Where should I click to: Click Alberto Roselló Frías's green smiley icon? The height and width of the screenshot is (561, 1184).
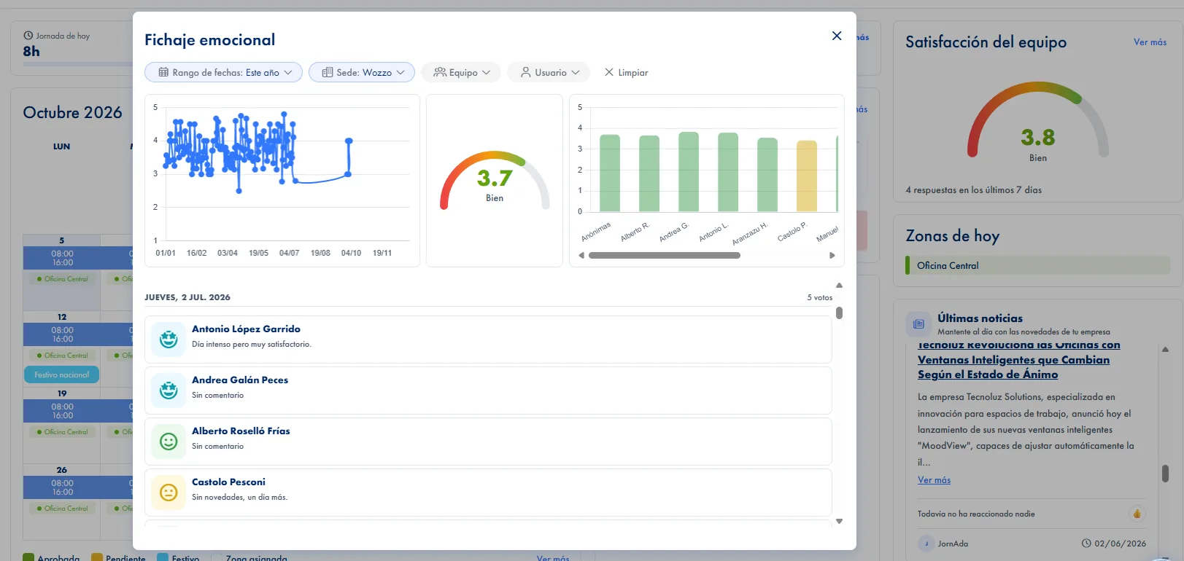click(169, 442)
